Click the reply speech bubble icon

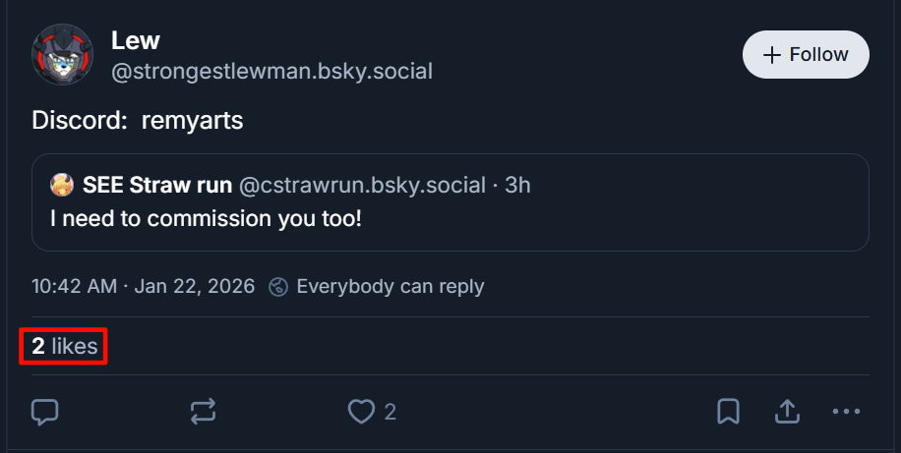(45, 412)
